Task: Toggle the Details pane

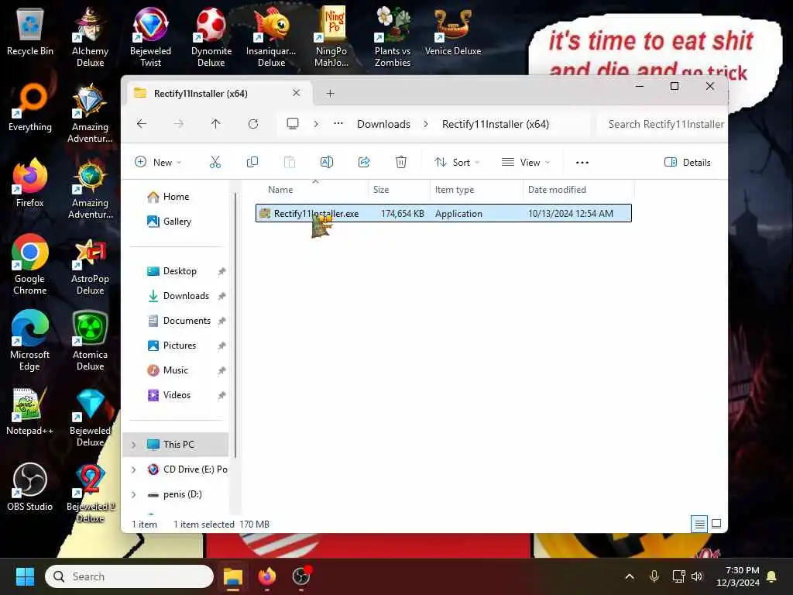Action: point(687,162)
